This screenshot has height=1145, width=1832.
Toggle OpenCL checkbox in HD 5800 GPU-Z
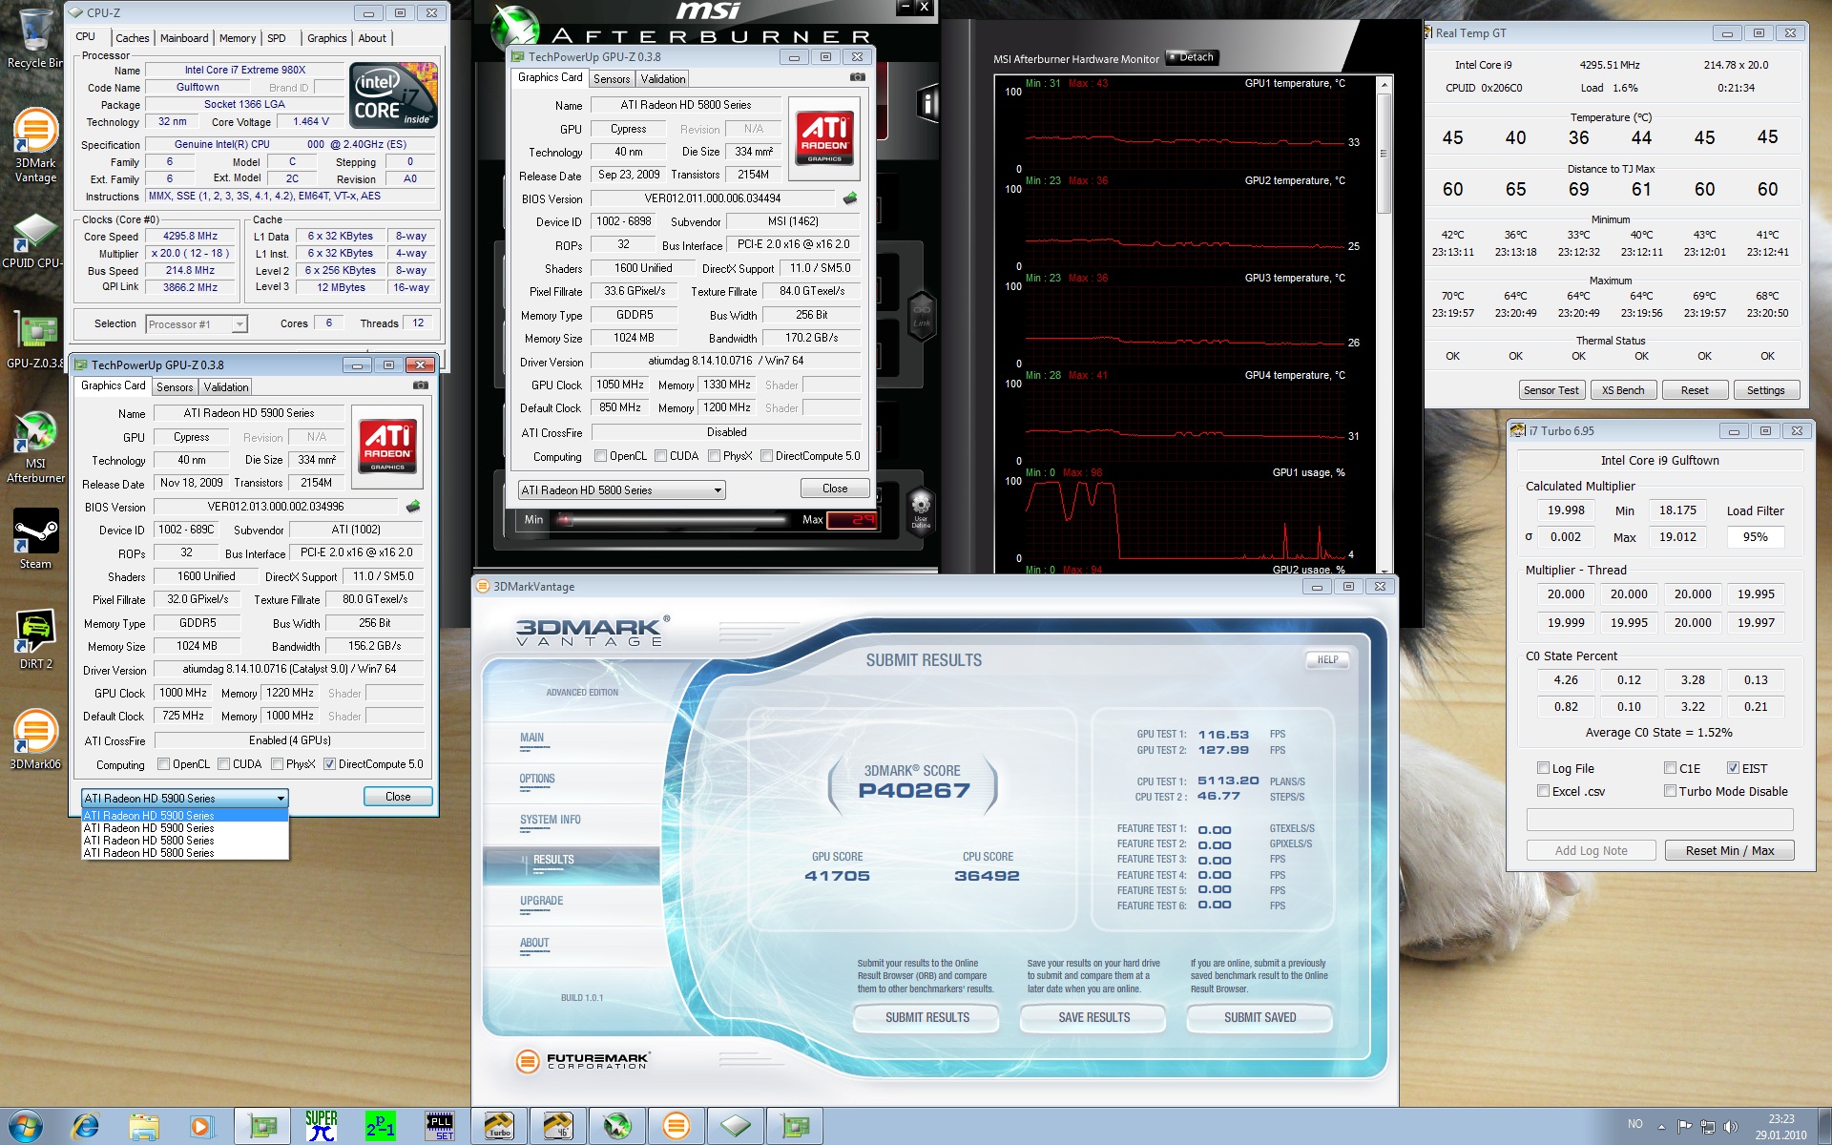pyautogui.click(x=600, y=456)
